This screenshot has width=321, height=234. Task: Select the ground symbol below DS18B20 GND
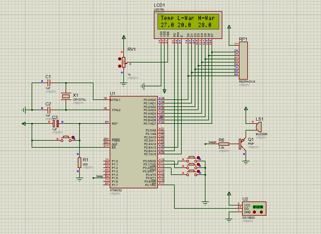pyautogui.click(x=229, y=220)
